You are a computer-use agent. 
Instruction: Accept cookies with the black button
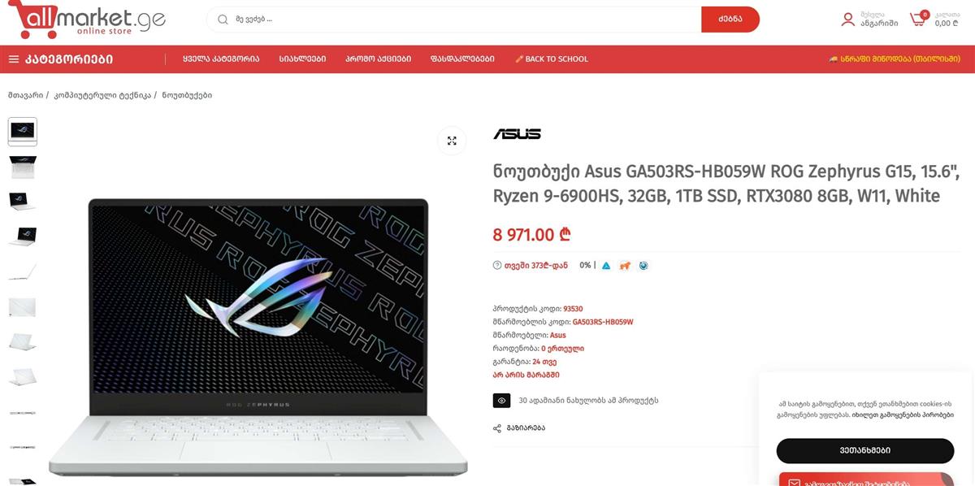tap(864, 450)
